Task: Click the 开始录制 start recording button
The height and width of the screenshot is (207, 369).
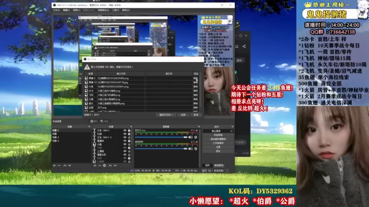Action: [218, 135]
